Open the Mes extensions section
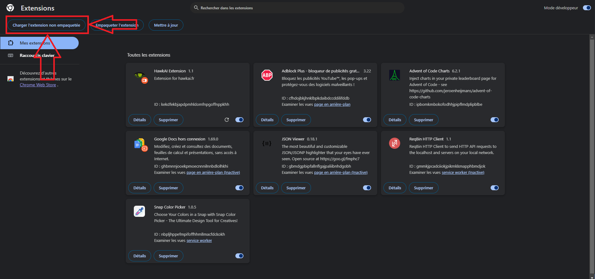Viewport: 595px width, 279px height. pos(39,43)
